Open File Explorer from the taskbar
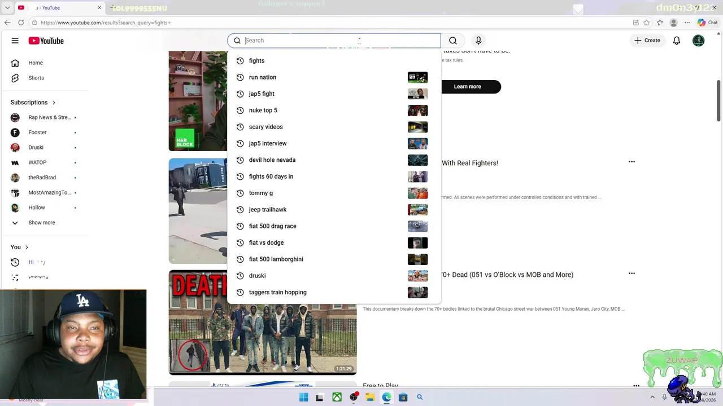Image resolution: width=723 pixels, height=406 pixels. (370, 397)
